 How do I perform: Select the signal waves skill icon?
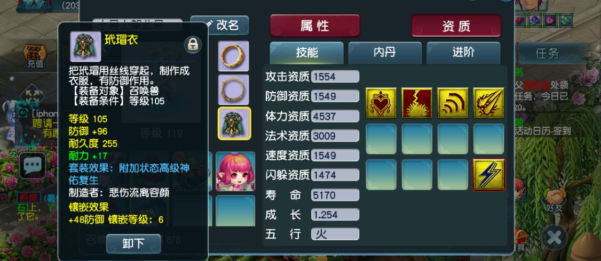tap(453, 103)
